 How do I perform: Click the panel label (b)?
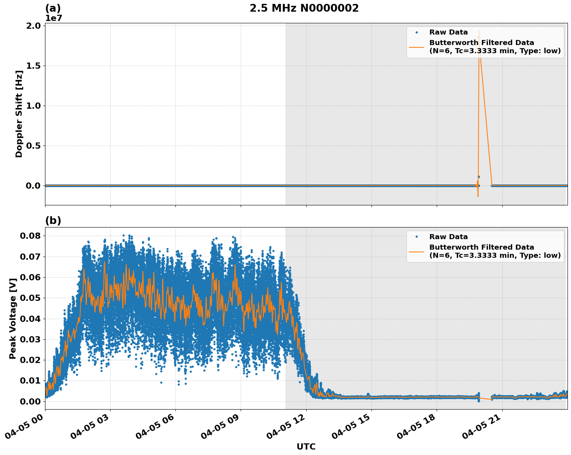(x=53, y=221)
